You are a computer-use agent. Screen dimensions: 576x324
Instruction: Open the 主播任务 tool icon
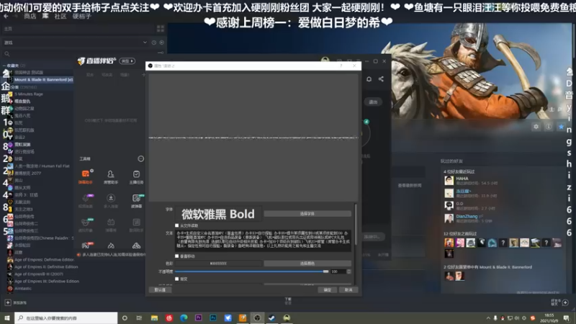click(x=136, y=176)
